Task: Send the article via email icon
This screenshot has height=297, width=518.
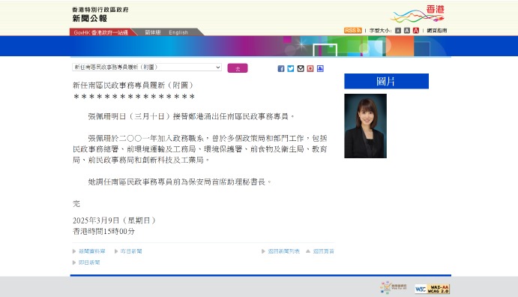Action: [x=301, y=68]
